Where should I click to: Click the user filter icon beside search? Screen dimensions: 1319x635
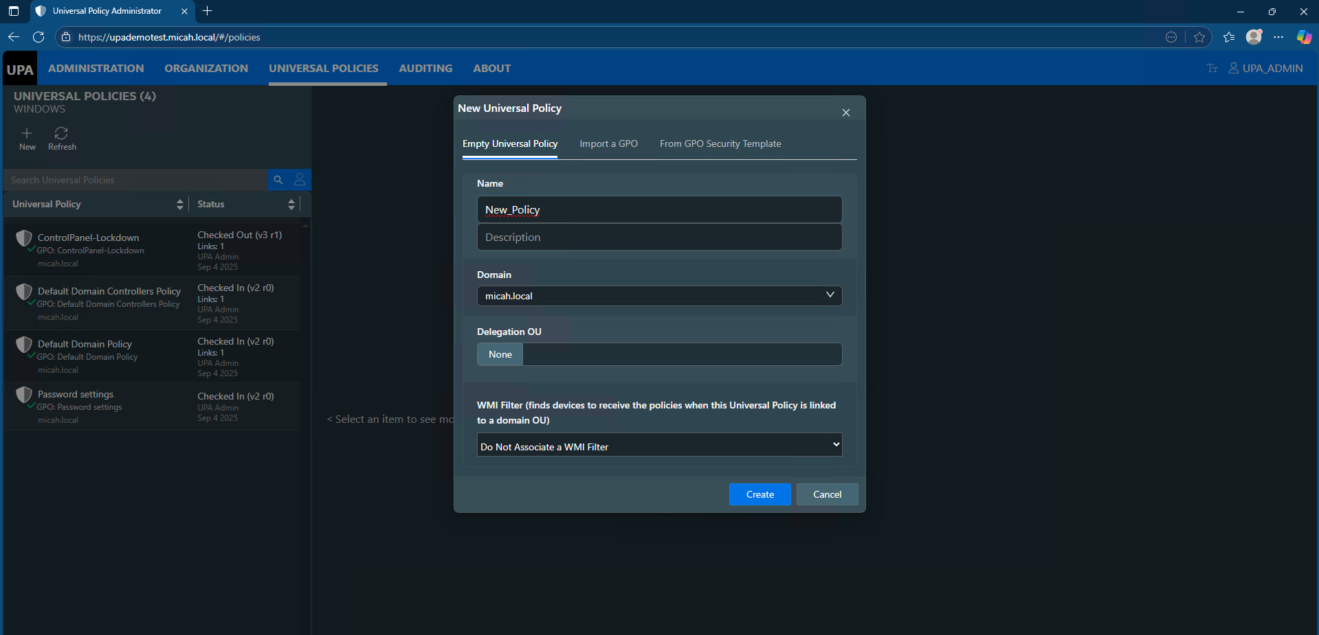[300, 180]
